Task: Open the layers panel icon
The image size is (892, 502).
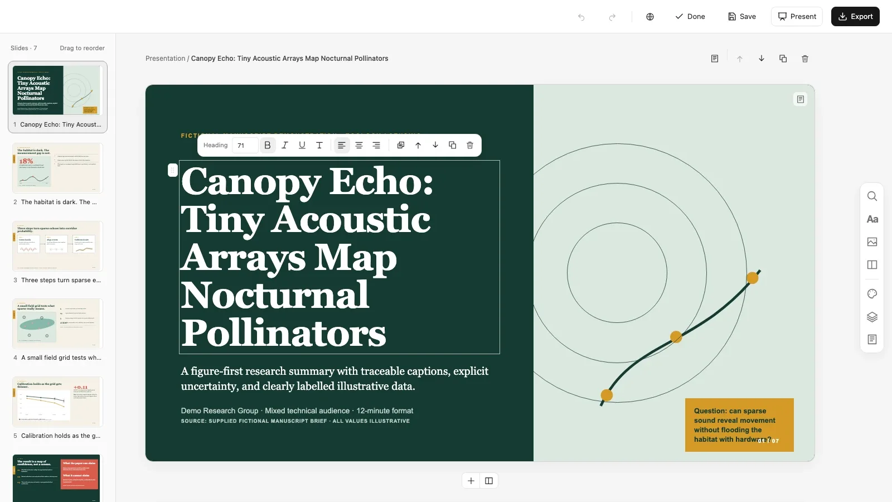Action: (x=872, y=317)
